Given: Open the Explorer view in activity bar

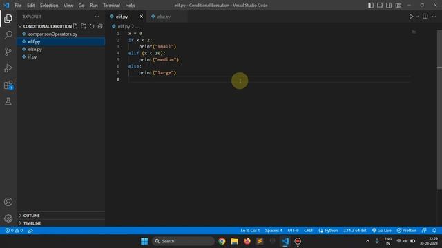Looking at the screenshot, I should (x=8, y=19).
